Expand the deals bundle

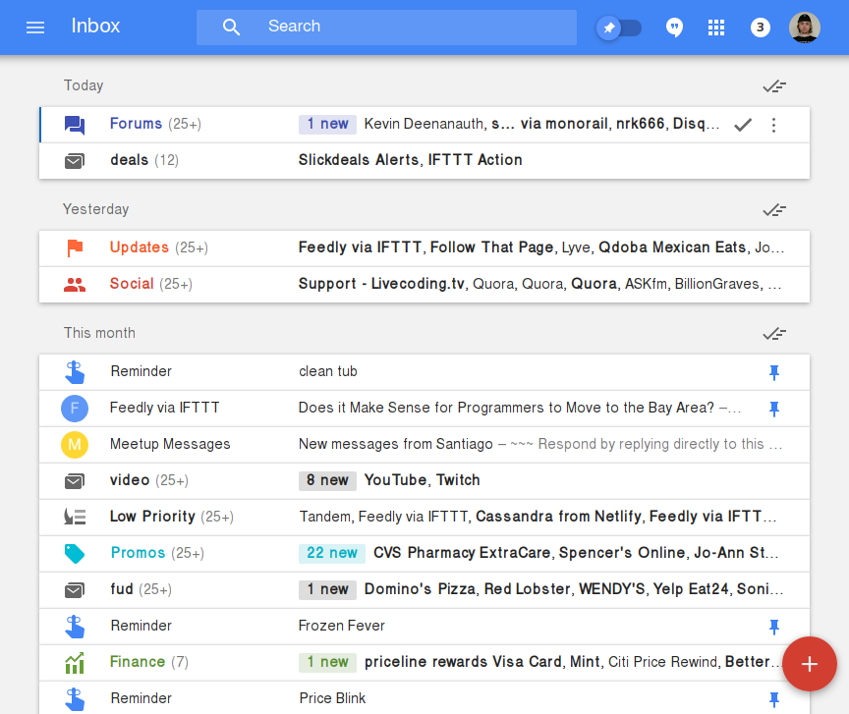coord(424,161)
